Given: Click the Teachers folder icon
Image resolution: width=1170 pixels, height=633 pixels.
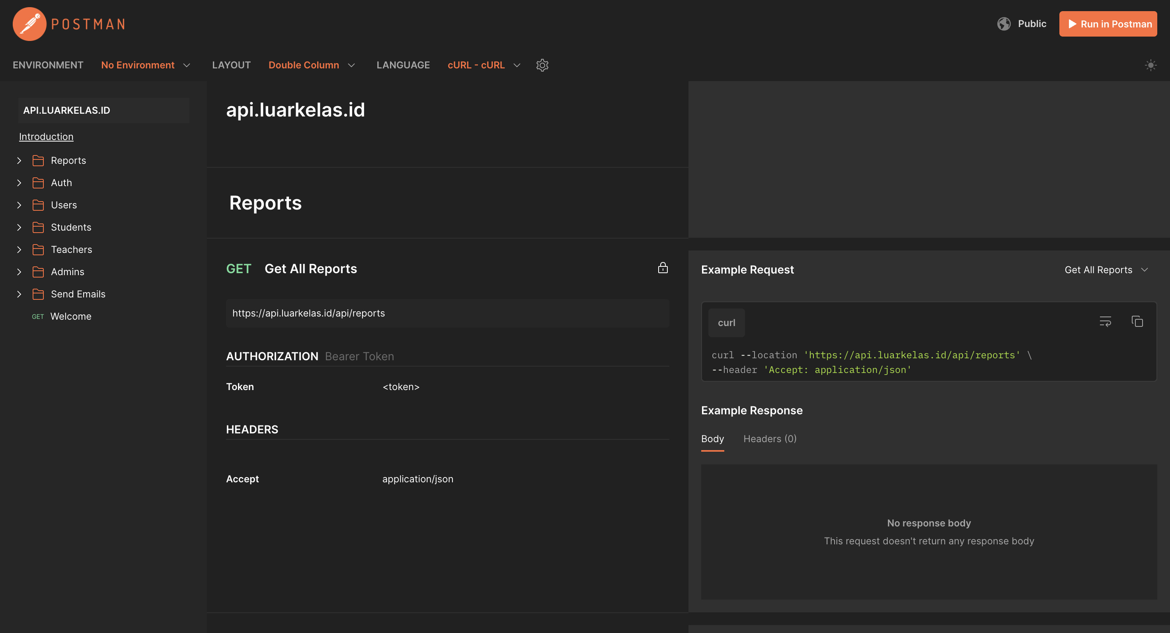Looking at the screenshot, I should pyautogui.click(x=38, y=250).
